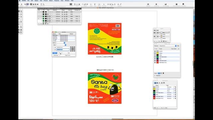Click the link icon of Blue separation row
This screenshot has width=213, height=120.
[x=175, y=95]
